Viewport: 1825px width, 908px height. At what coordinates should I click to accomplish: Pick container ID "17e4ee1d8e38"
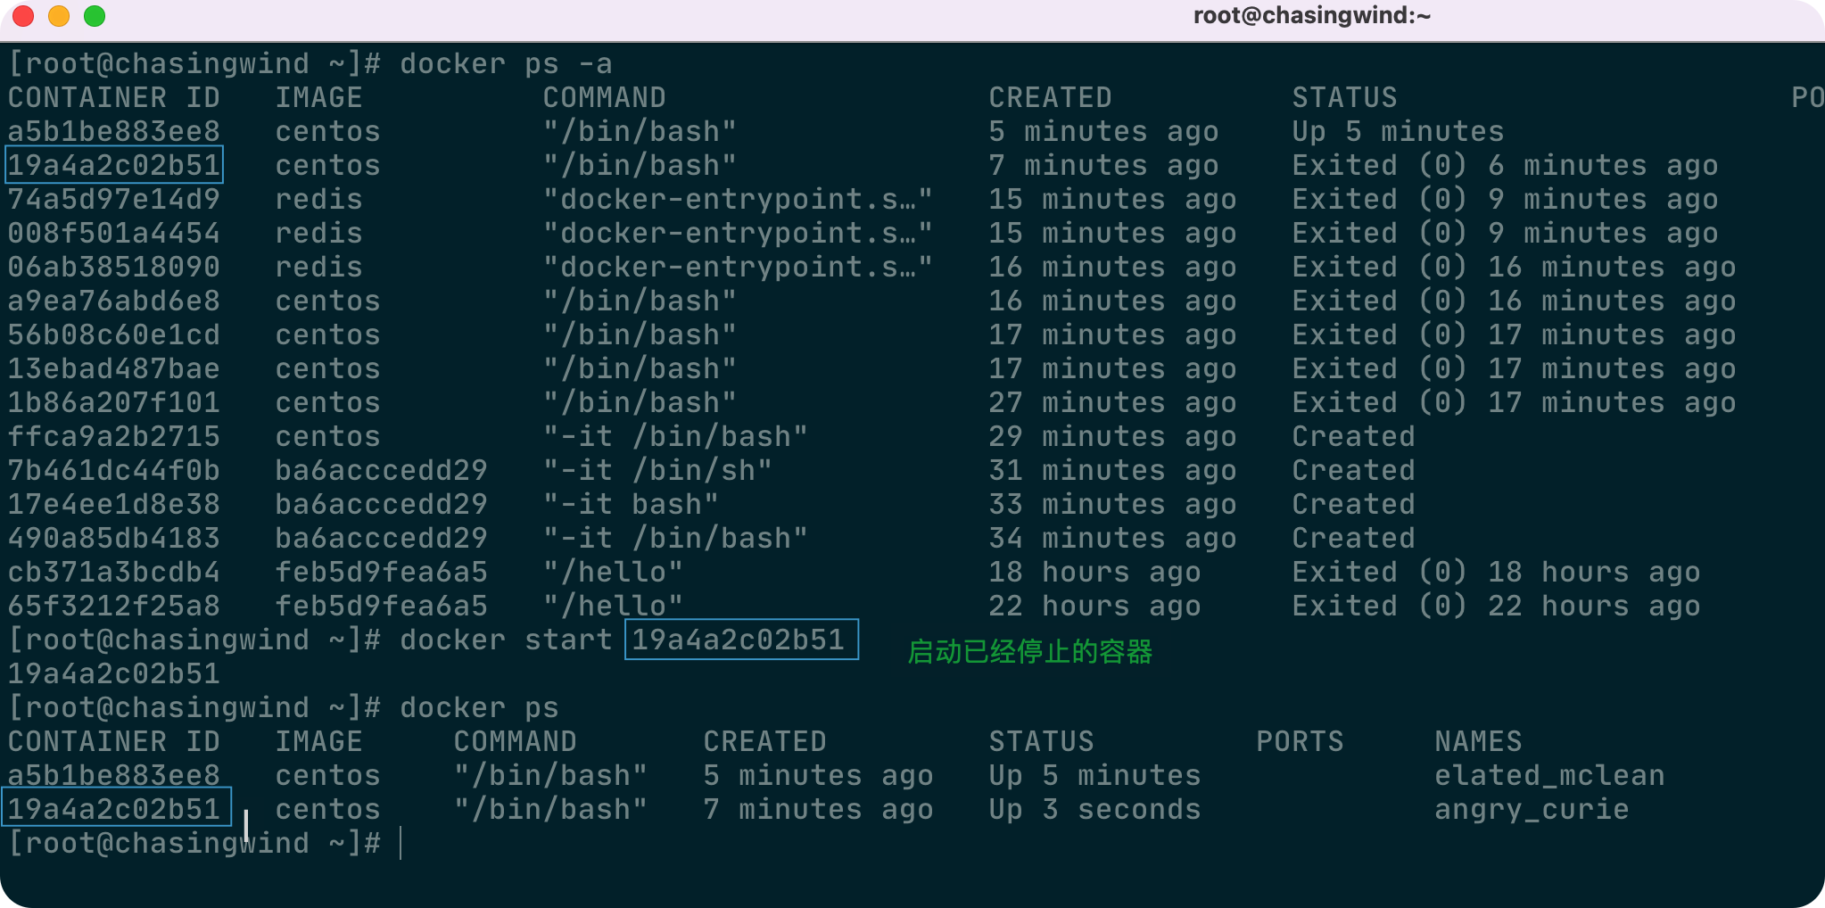pos(114,504)
